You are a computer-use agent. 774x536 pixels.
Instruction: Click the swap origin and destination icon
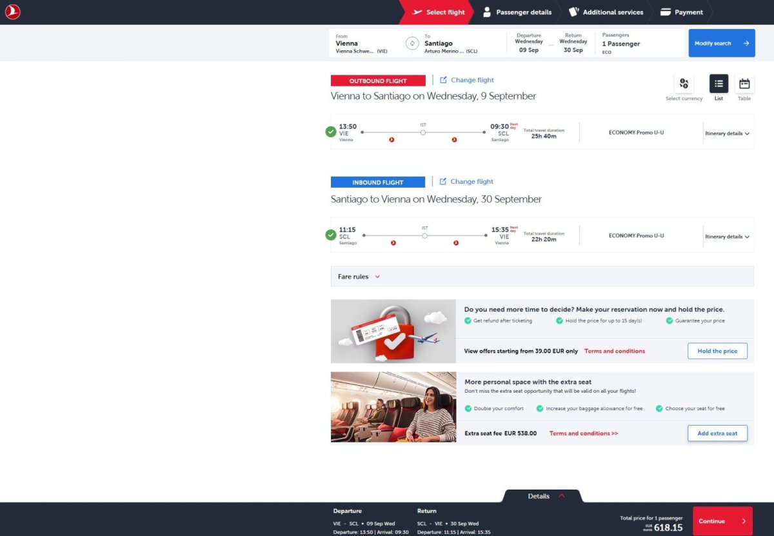point(412,43)
